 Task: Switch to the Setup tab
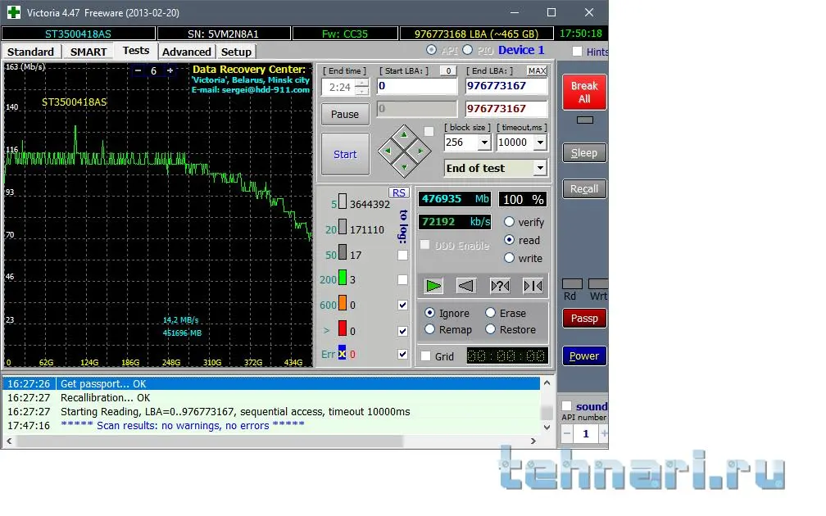(x=236, y=52)
